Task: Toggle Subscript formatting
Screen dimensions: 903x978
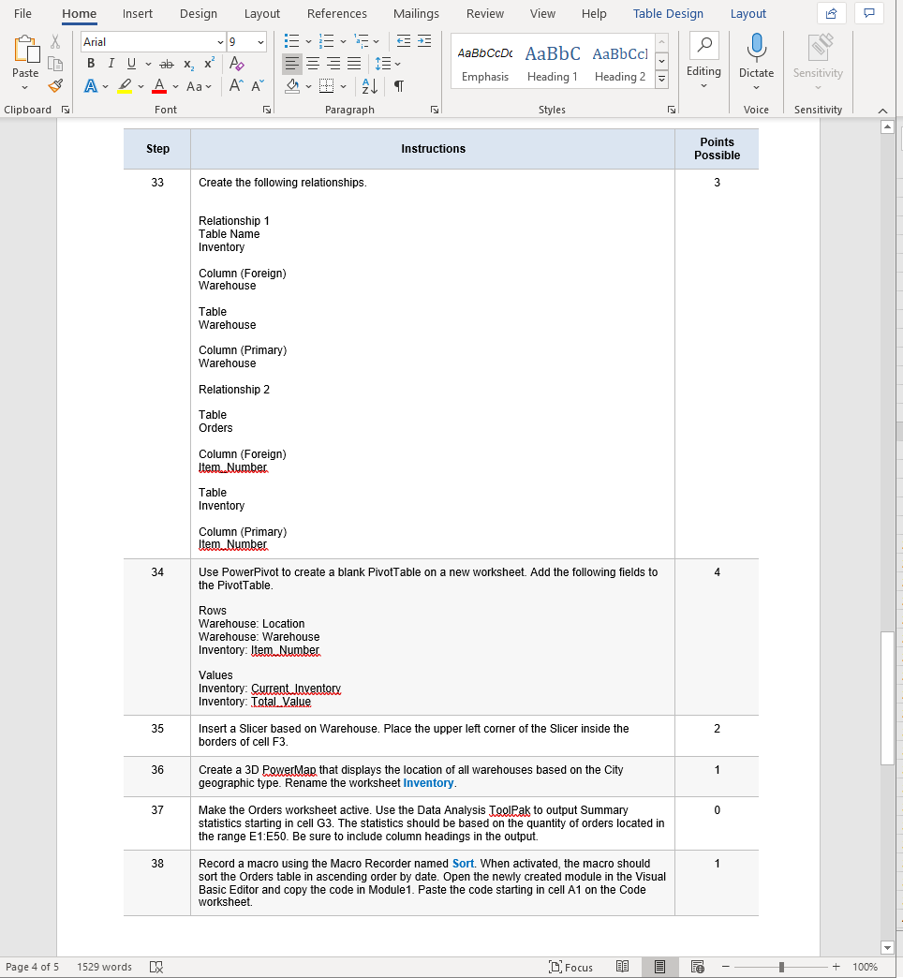Action: coord(188,64)
